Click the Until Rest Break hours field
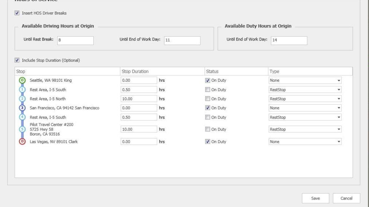The image size is (369, 207). pos(75,41)
